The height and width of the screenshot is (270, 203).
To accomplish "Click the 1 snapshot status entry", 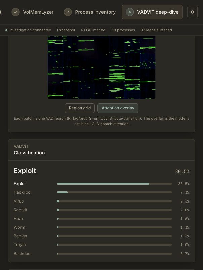I will 66,30.
